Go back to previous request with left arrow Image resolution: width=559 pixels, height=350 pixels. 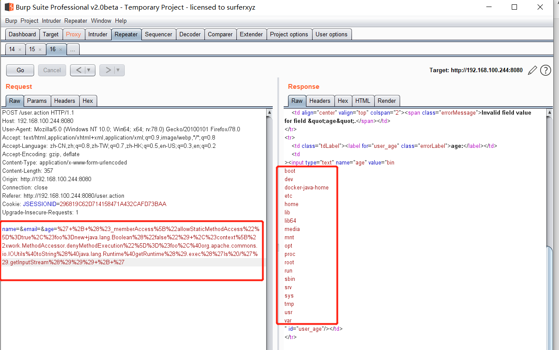78,70
